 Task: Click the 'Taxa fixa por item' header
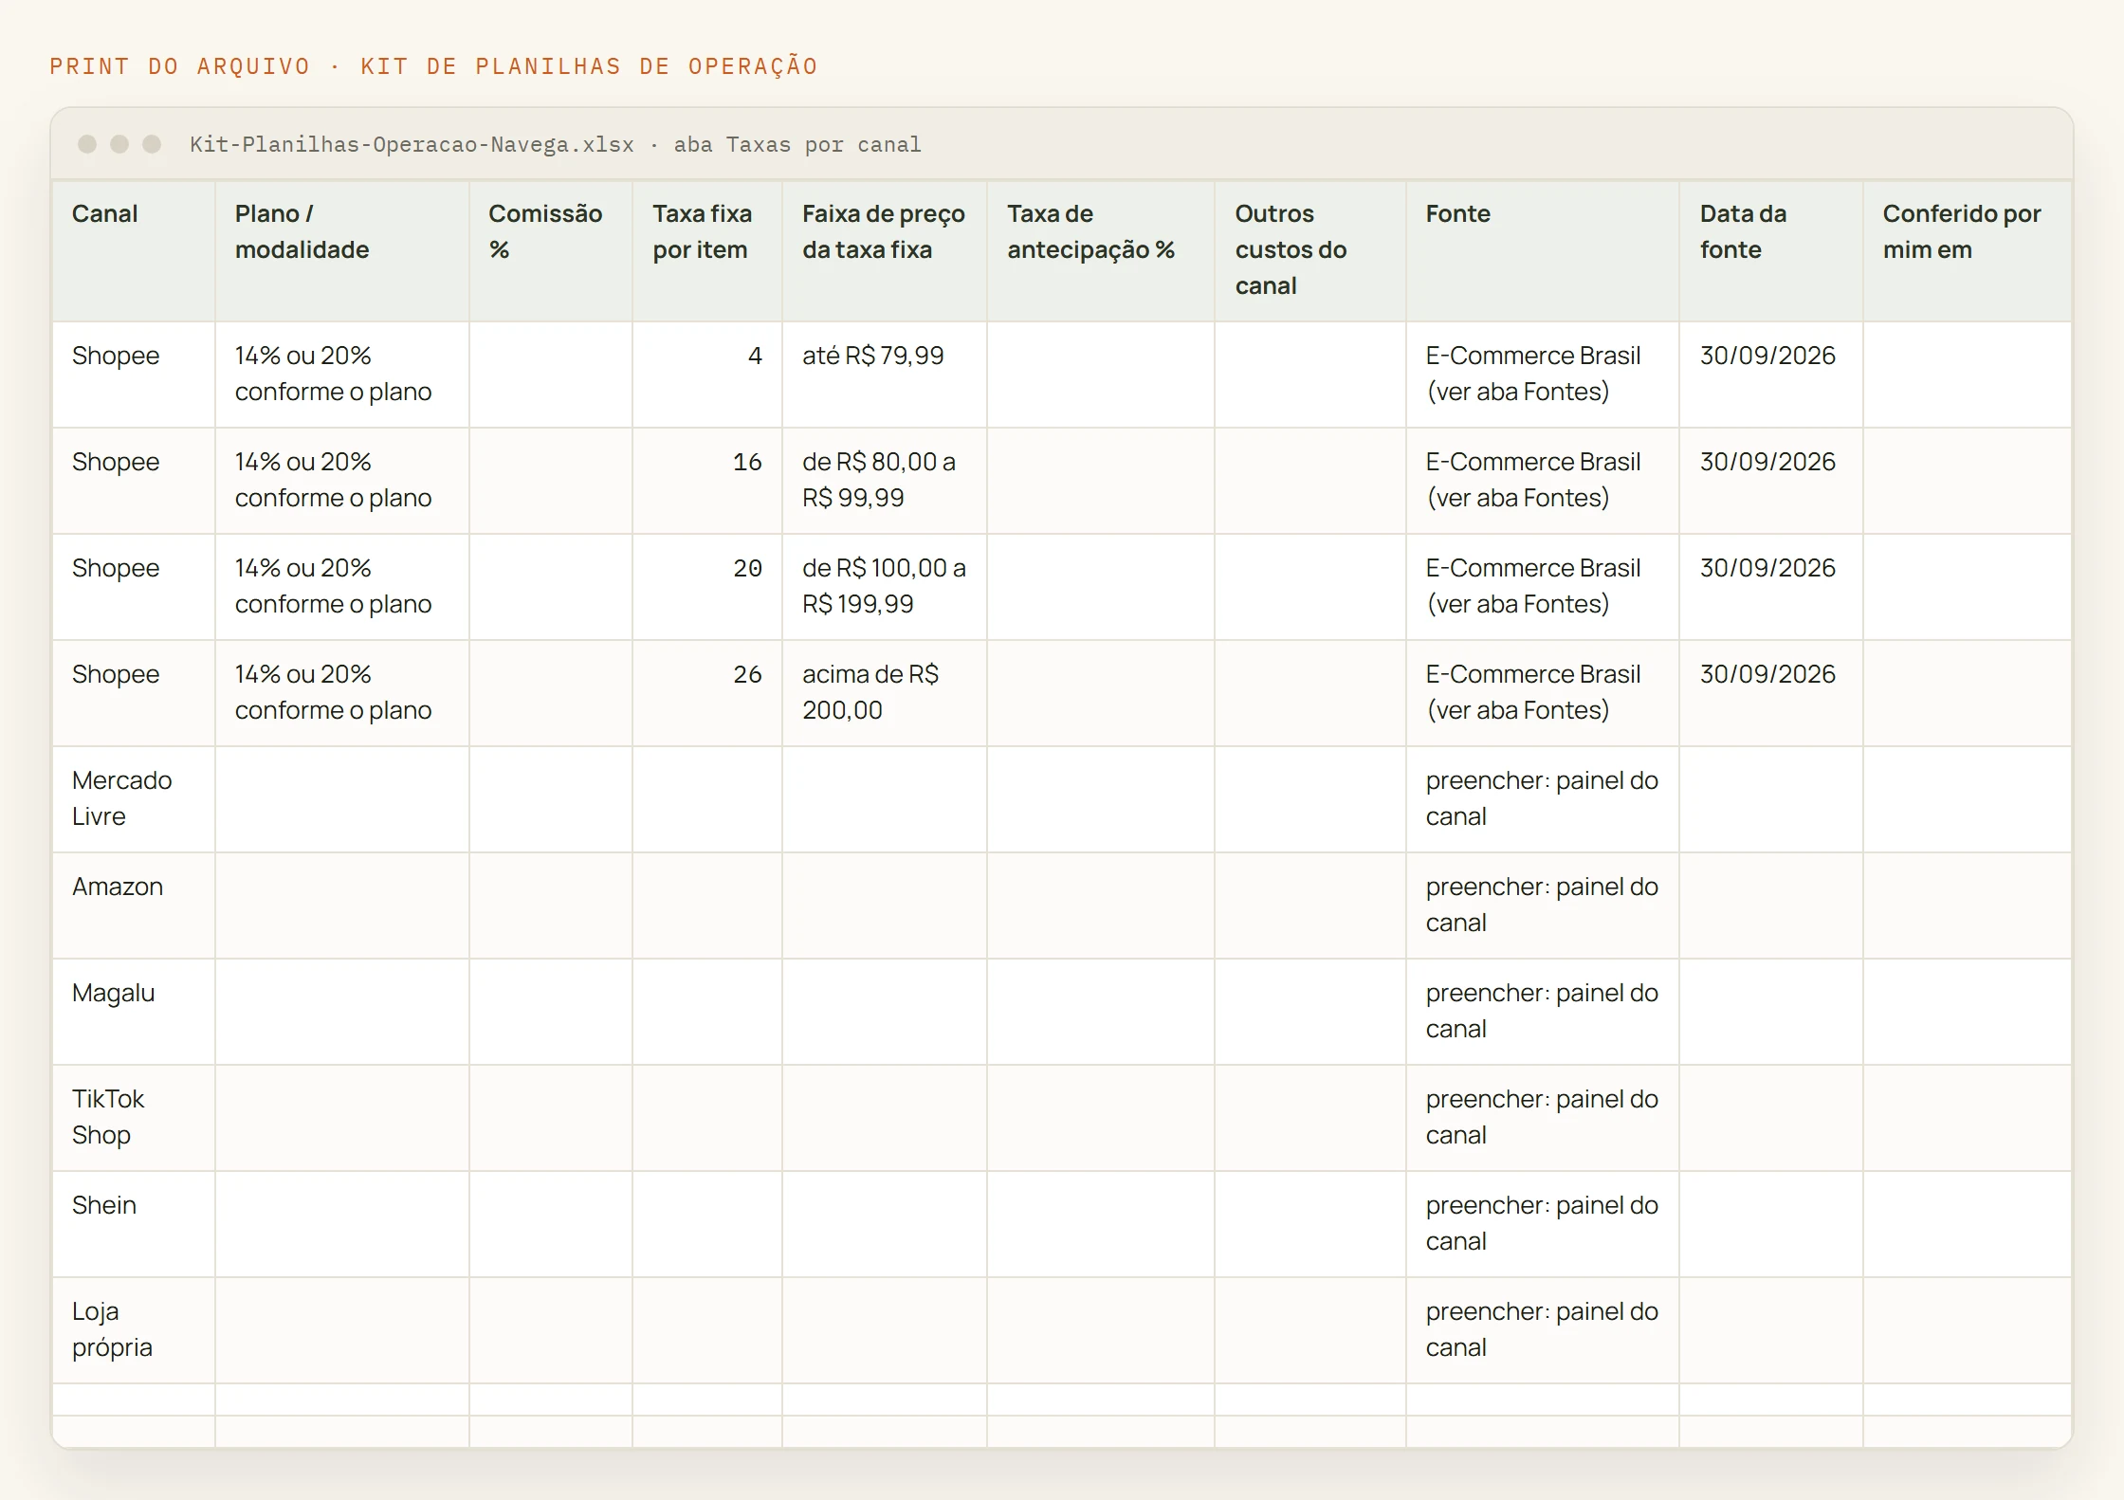tap(707, 250)
